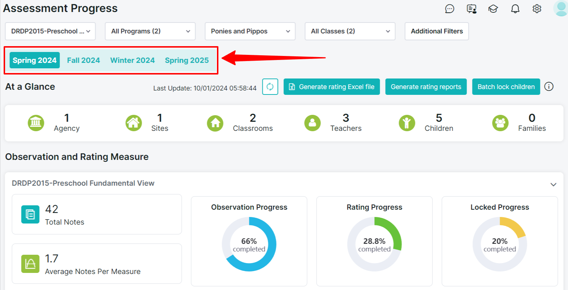568x290 pixels.
Task: Switch to the Winter 2024 tab
Action: 133,60
